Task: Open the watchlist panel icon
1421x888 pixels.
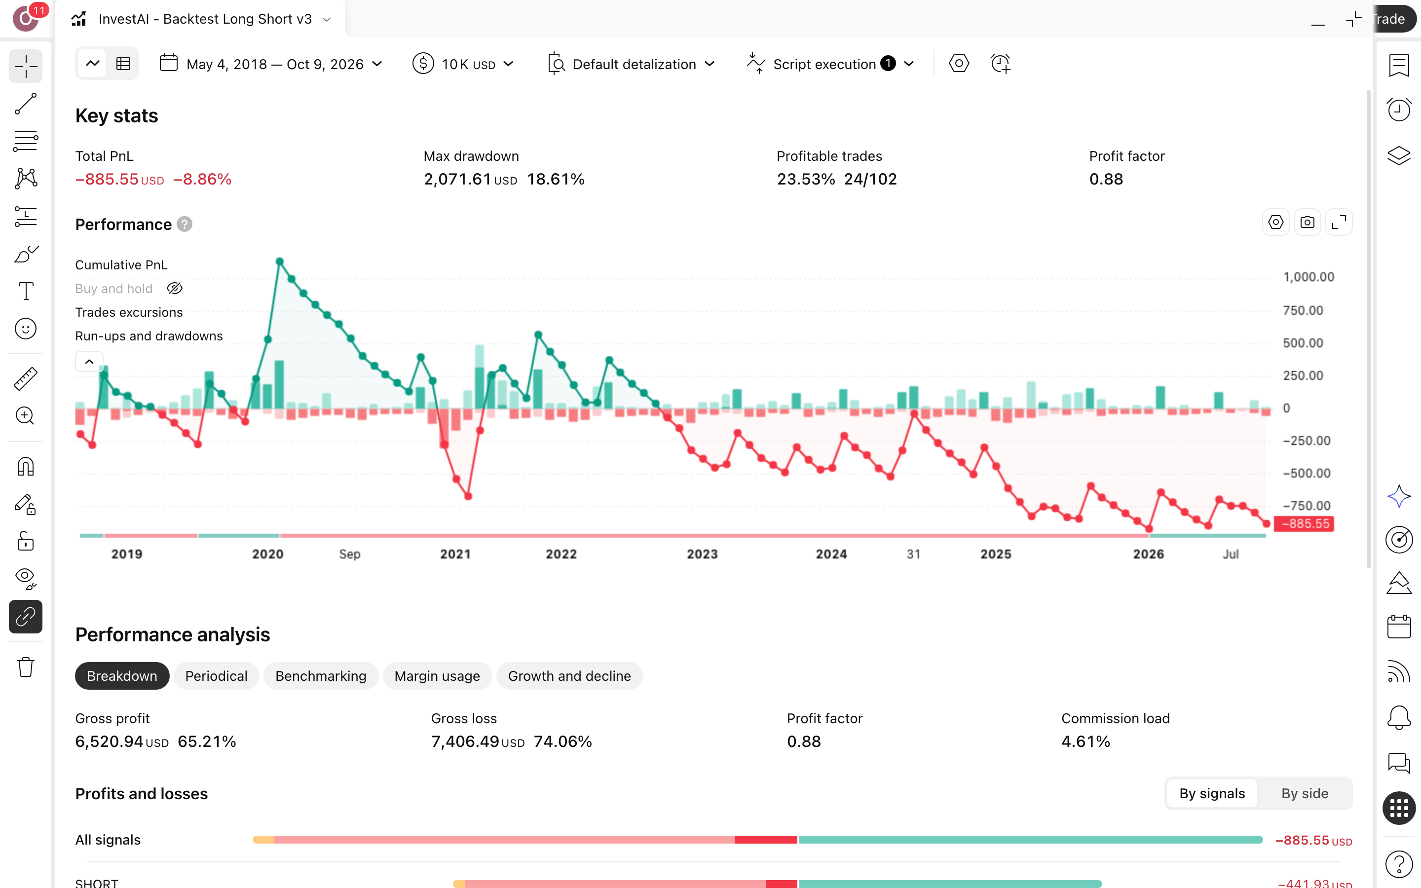Action: pyautogui.click(x=1399, y=65)
